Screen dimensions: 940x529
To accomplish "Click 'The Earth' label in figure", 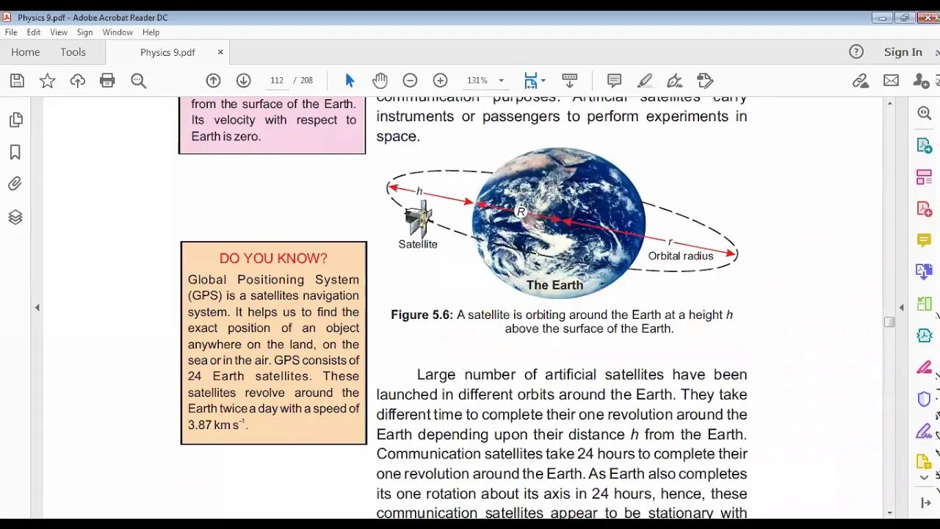I will tap(554, 285).
